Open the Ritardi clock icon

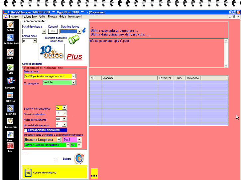pos(10,53)
